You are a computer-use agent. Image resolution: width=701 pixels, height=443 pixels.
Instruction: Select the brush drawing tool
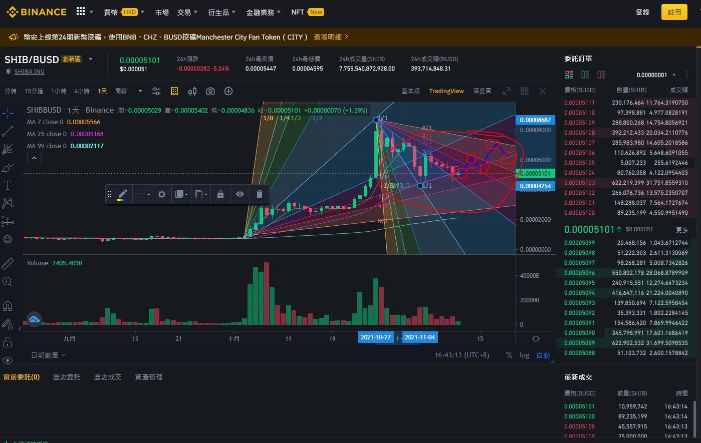point(8,167)
